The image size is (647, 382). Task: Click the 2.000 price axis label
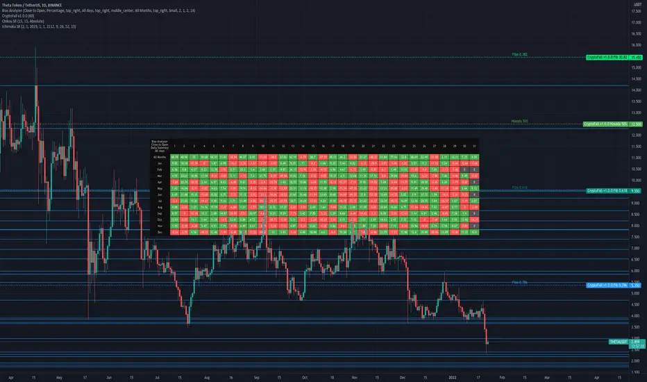click(x=636, y=361)
